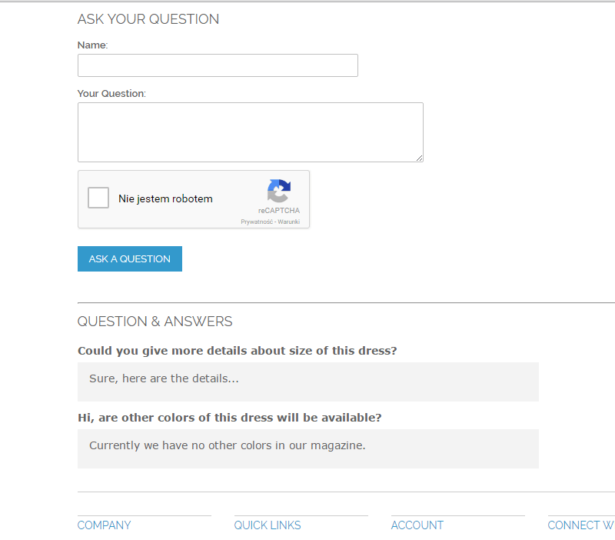
Task: Click the Name input field
Action: click(x=218, y=65)
